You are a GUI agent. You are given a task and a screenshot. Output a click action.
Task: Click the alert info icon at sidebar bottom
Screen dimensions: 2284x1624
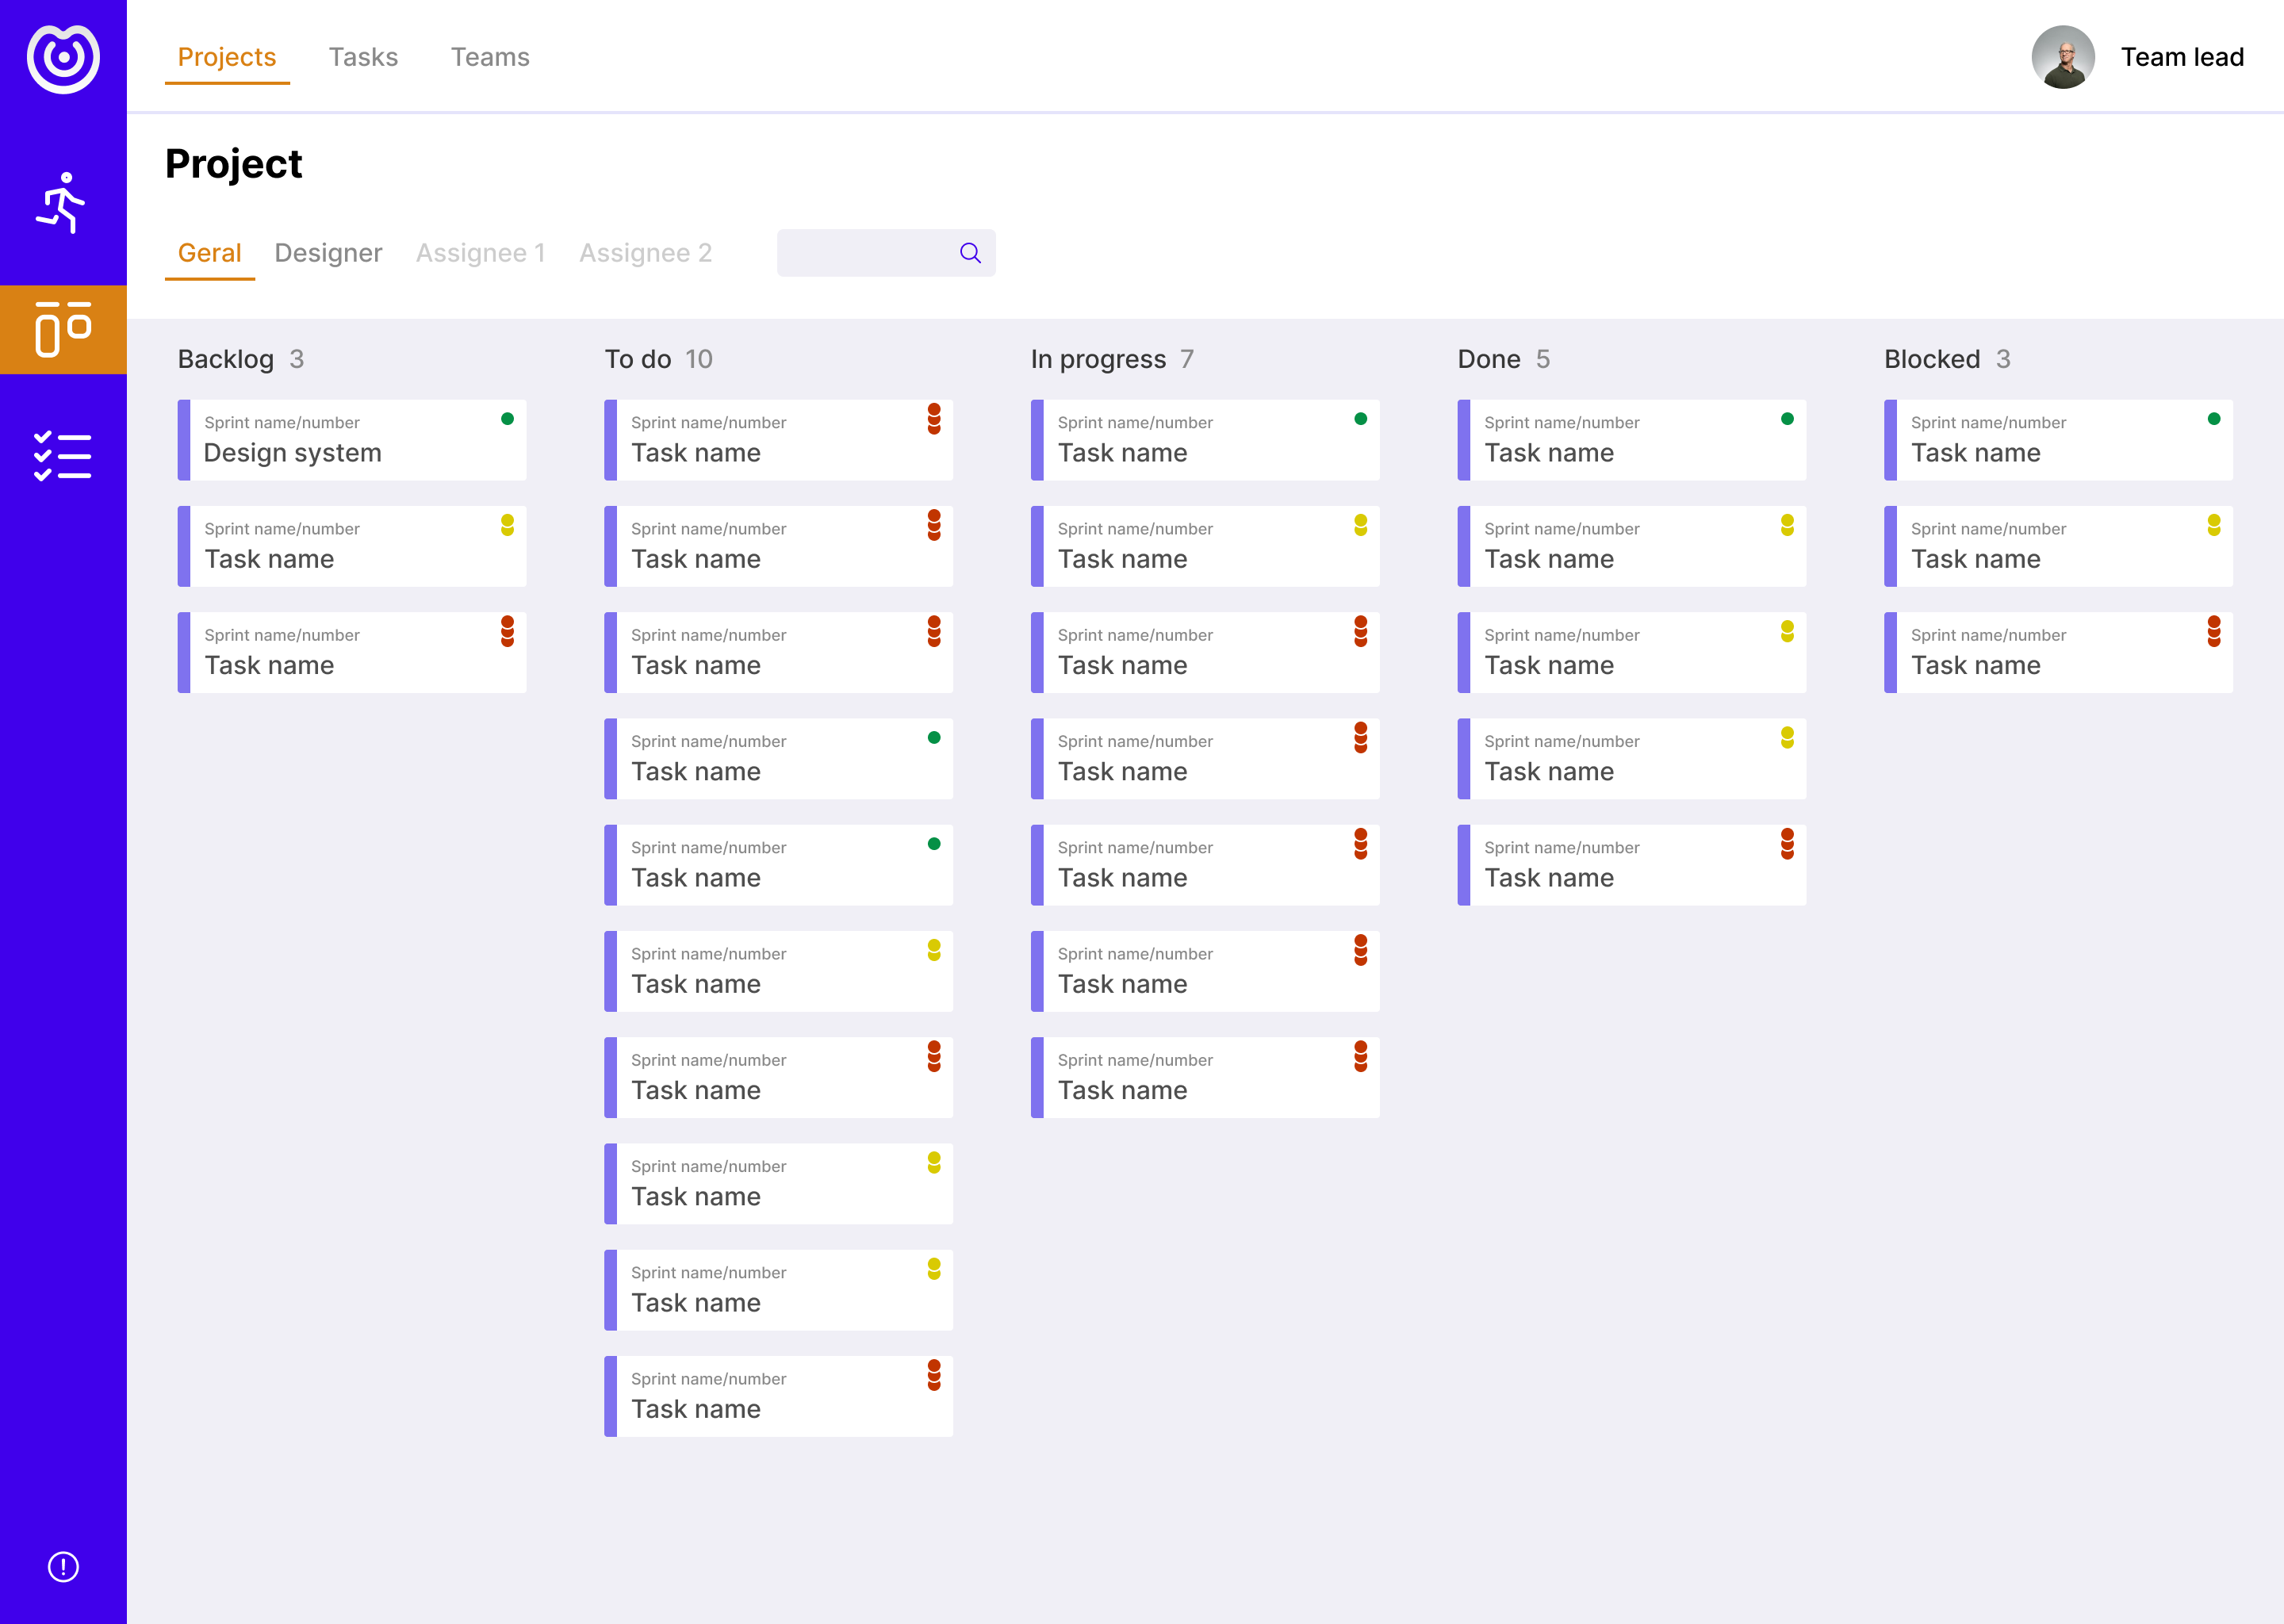point(63,1566)
